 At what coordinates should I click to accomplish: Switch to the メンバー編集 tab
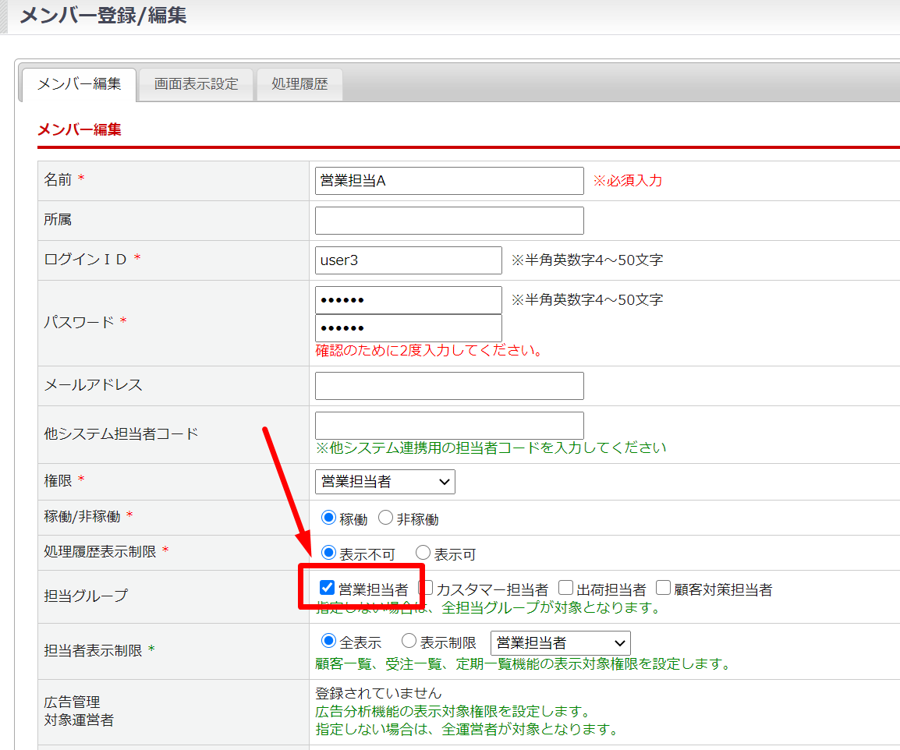click(x=79, y=84)
